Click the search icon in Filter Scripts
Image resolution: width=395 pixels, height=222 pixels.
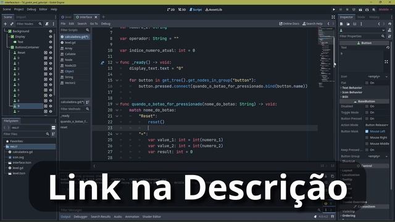(x=88, y=30)
